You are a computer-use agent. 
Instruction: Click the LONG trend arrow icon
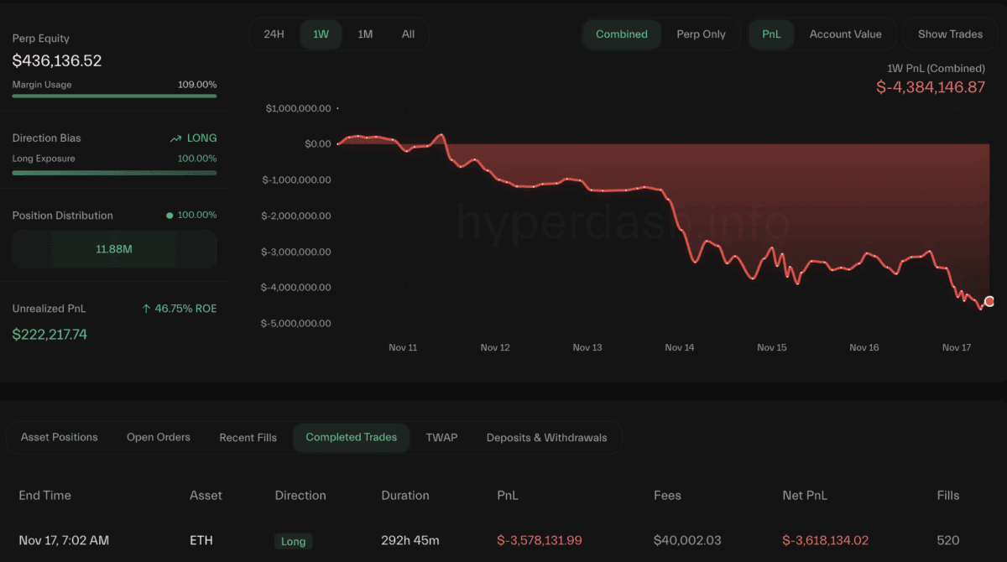click(175, 138)
